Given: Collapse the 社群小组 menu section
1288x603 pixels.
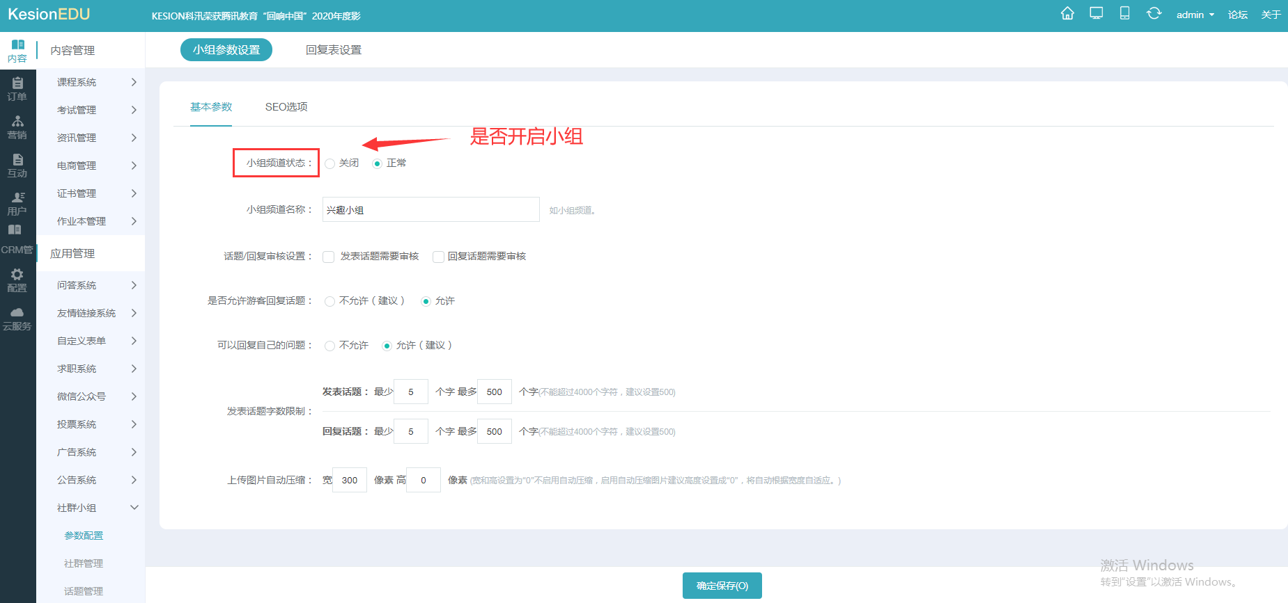Looking at the screenshot, I should click(x=96, y=508).
